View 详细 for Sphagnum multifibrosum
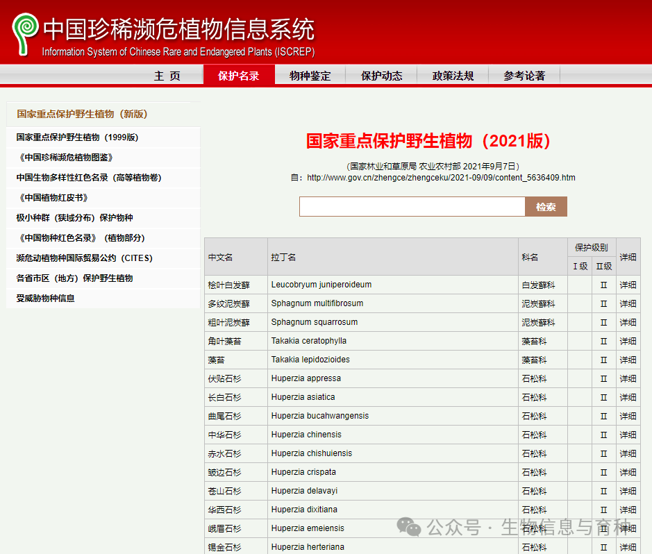The height and width of the screenshot is (554, 652). click(627, 303)
